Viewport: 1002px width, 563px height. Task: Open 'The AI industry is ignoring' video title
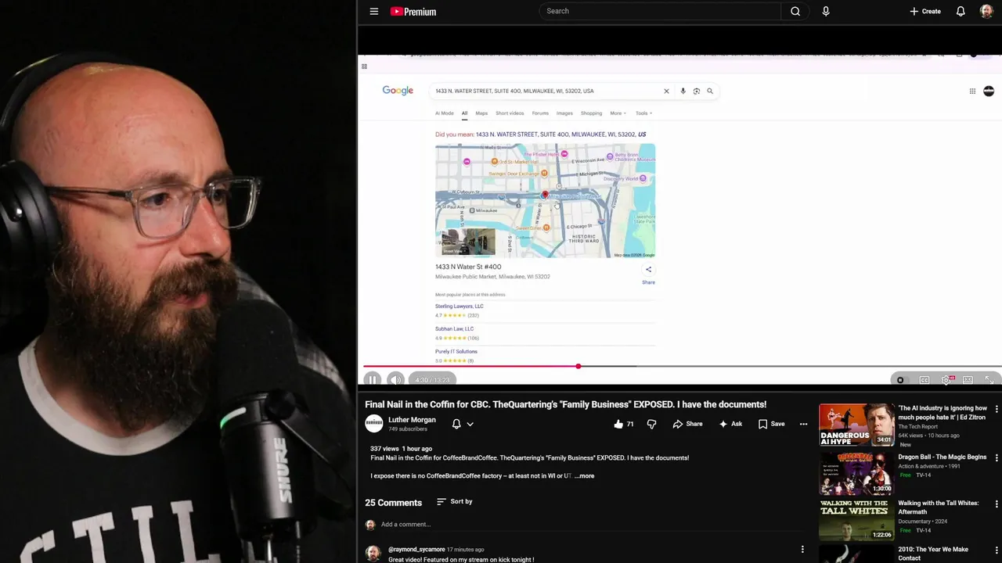pyautogui.click(x=943, y=413)
